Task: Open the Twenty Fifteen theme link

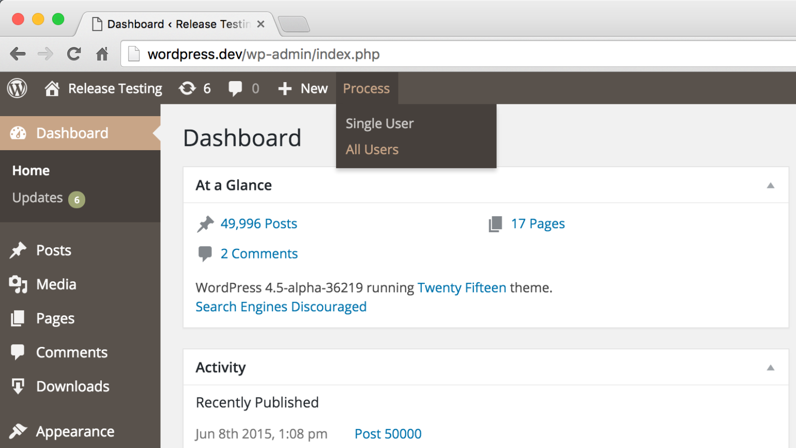Action: pos(462,287)
